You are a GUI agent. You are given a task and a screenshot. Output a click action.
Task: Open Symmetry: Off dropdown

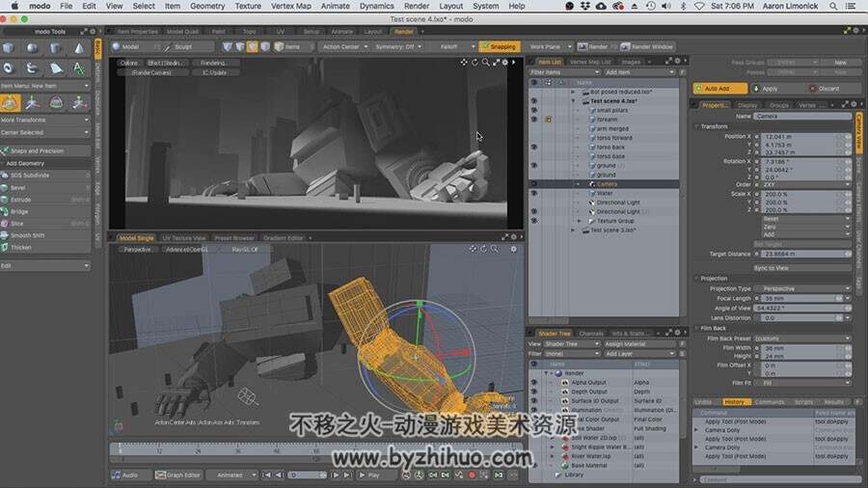coord(398,47)
